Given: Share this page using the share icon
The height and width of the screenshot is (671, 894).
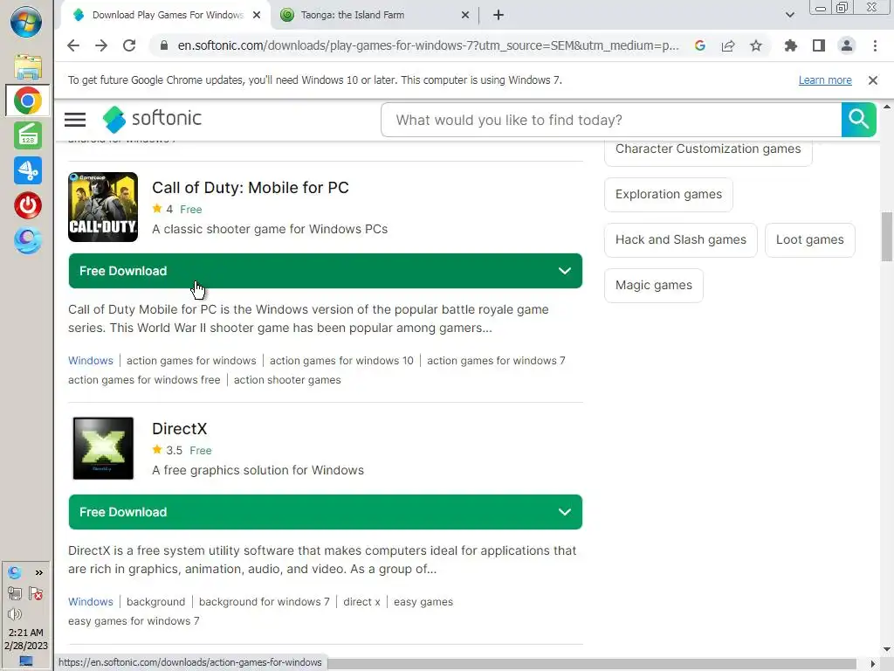Looking at the screenshot, I should [x=728, y=45].
